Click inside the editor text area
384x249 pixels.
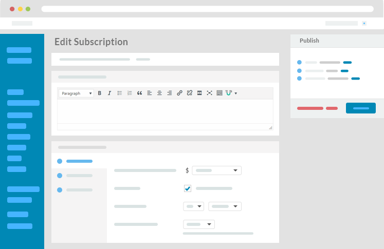click(x=164, y=111)
